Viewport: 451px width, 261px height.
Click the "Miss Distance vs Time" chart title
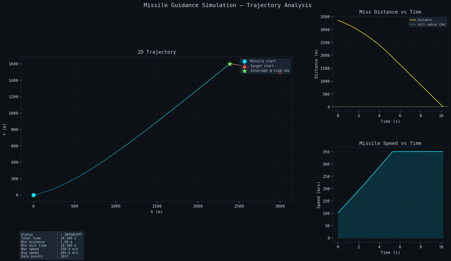(x=390, y=12)
